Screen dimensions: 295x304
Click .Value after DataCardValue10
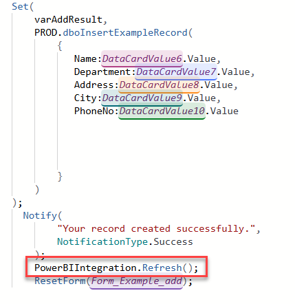pyautogui.click(x=222, y=111)
